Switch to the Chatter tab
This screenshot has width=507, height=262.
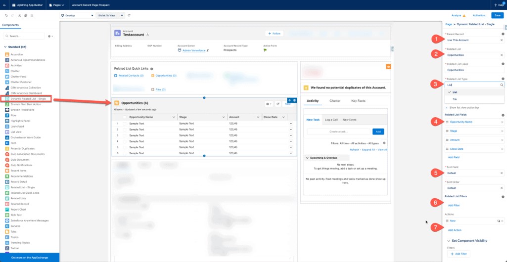click(x=335, y=101)
